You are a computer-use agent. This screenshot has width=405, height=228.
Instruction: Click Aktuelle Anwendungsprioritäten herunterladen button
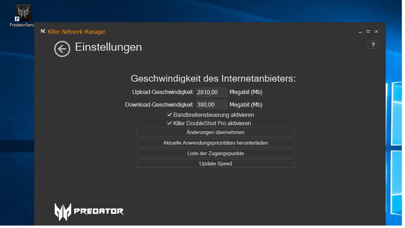pos(216,143)
